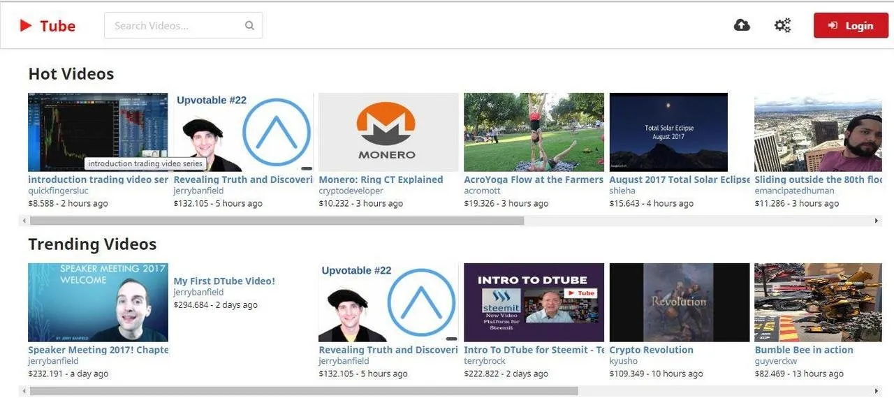Open the Revolution painting thumbnail
This screenshot has height=398, width=894.
(680, 302)
